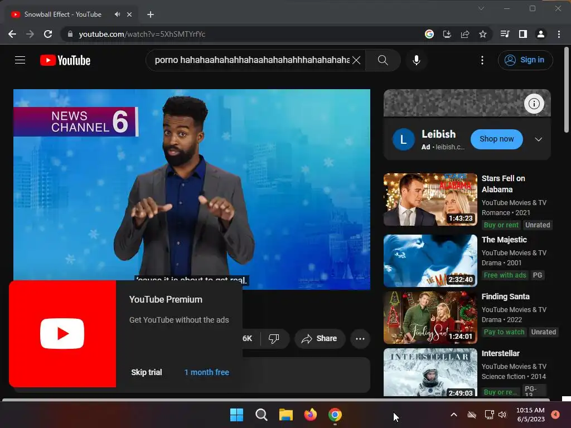Viewport: 571px width, 428px height.
Task: Share the Snowball Effect video
Action: pos(319,338)
